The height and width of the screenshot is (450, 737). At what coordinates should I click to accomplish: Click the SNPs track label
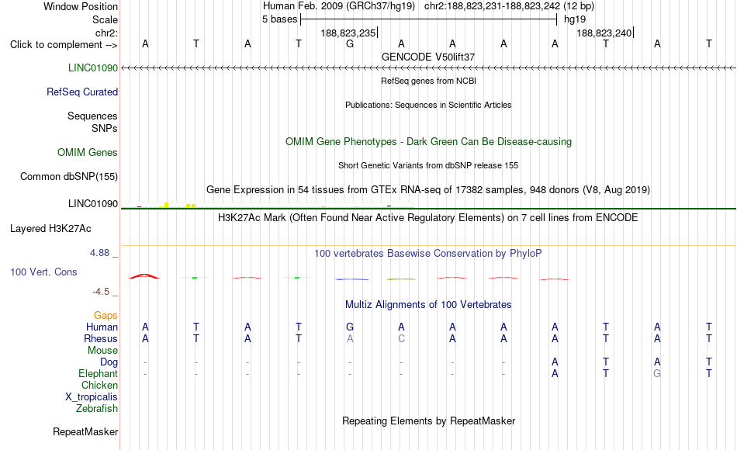tap(105, 128)
